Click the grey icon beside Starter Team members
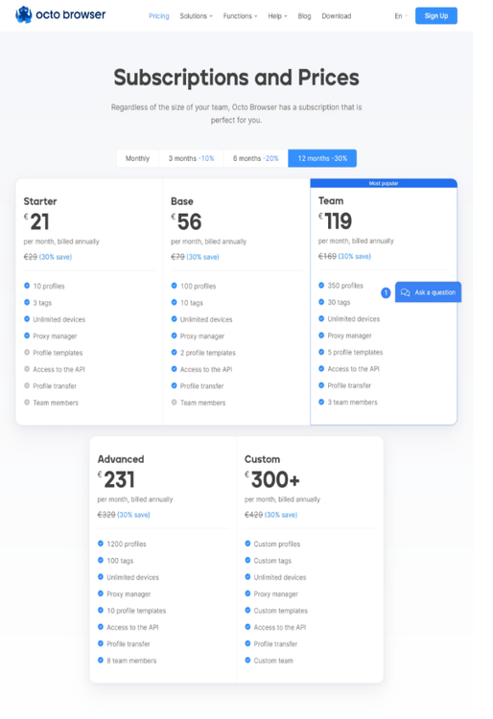493x719 pixels. coord(27,402)
